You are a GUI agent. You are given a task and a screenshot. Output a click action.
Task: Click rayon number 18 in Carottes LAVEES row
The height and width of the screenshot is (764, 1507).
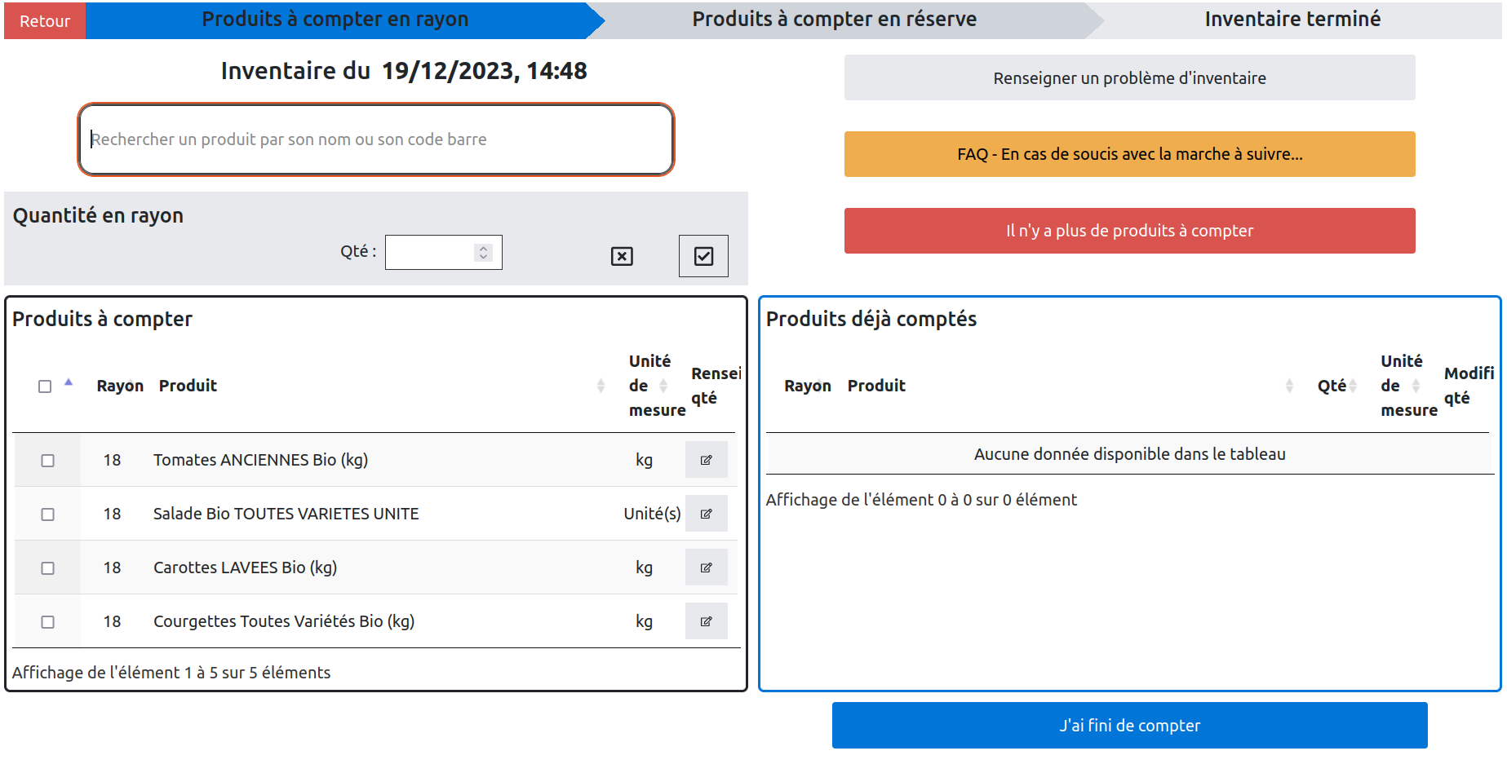[112, 567]
